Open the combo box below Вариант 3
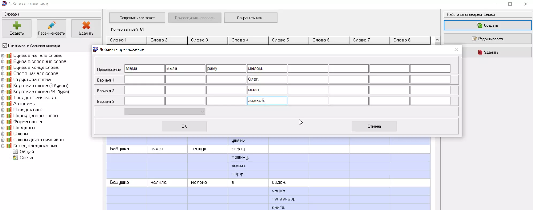533x210 pixels. click(x=165, y=111)
